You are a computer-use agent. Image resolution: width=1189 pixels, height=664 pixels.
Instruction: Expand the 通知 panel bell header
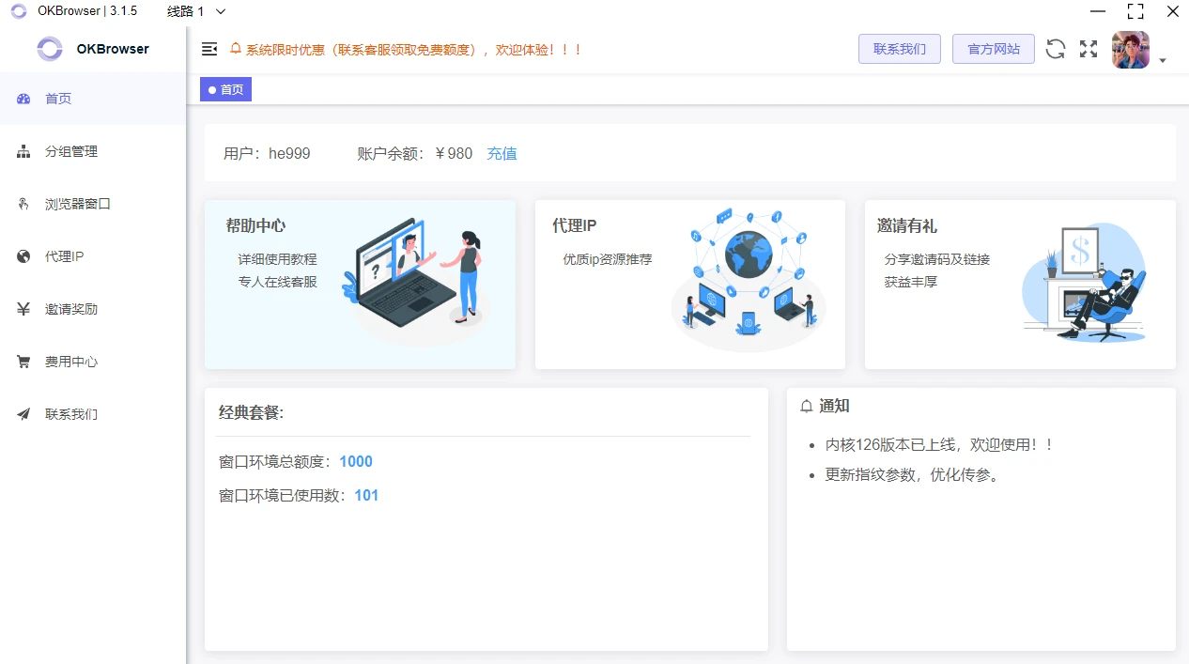click(x=808, y=406)
